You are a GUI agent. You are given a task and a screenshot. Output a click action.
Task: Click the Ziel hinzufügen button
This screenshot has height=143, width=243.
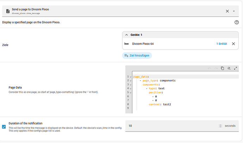[137, 56]
